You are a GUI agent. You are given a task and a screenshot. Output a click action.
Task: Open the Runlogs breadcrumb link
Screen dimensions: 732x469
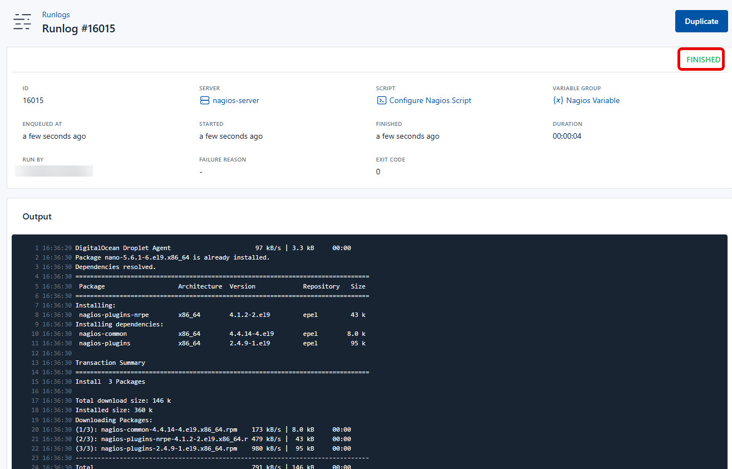click(56, 14)
